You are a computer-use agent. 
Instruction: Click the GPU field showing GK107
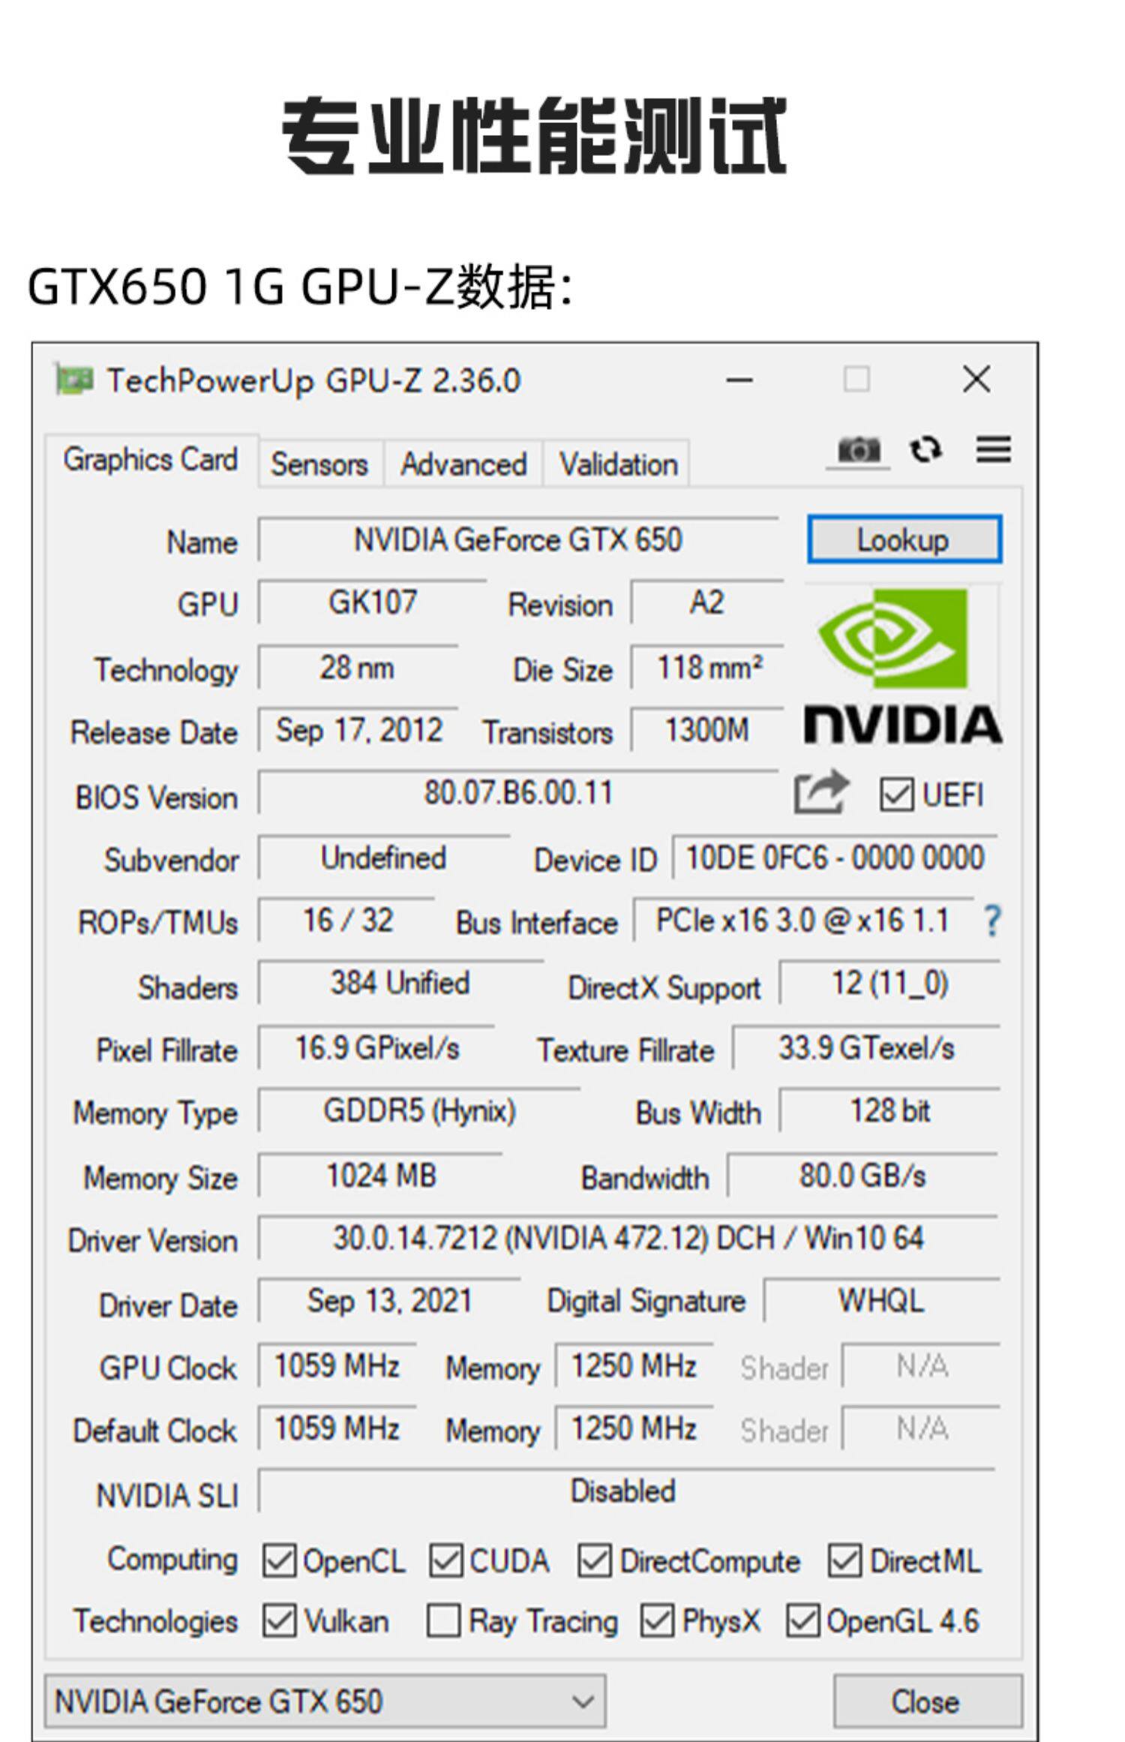point(372,602)
